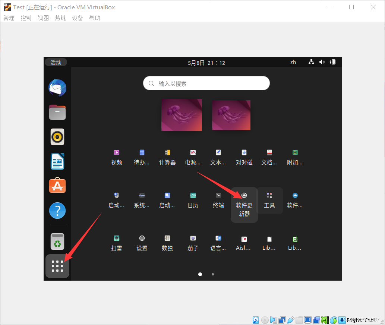
Task: Select the first workspace thumbnail
Action: click(182, 115)
